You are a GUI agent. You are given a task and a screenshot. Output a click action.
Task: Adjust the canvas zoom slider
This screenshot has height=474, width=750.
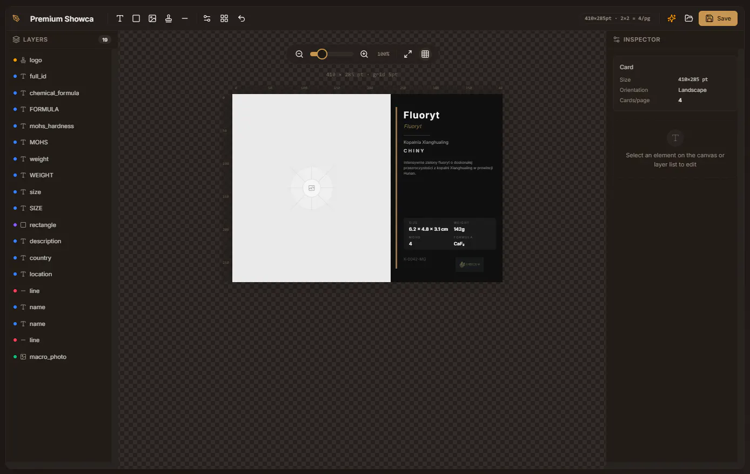coord(331,54)
